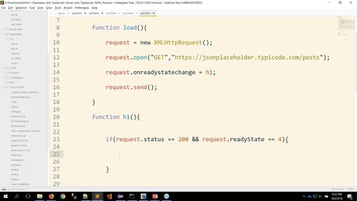Select the active rightmost file tab

click(x=146, y=13)
